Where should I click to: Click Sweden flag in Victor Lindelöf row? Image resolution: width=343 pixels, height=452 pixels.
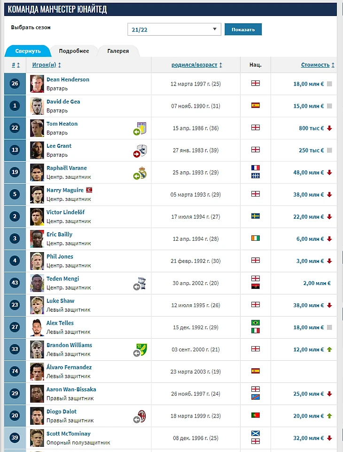pos(256,216)
